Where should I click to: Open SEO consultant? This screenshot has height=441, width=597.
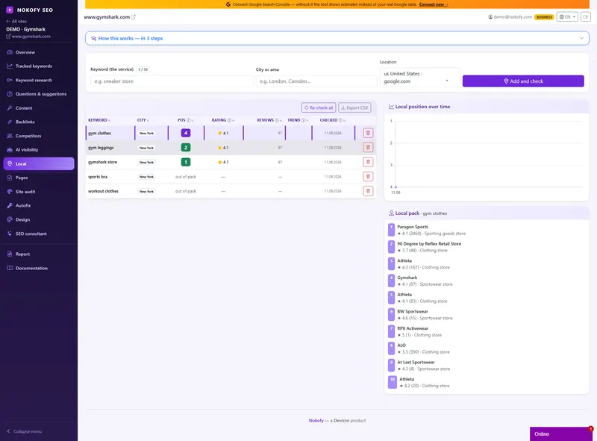pyautogui.click(x=39, y=234)
